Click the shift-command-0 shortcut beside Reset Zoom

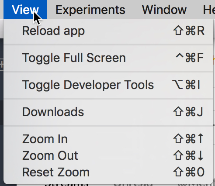189,172
